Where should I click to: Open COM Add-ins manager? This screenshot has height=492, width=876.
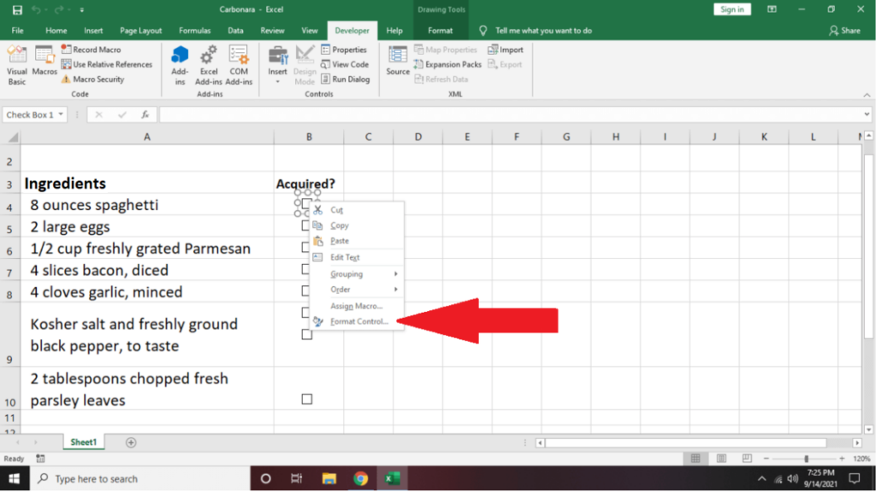click(239, 64)
